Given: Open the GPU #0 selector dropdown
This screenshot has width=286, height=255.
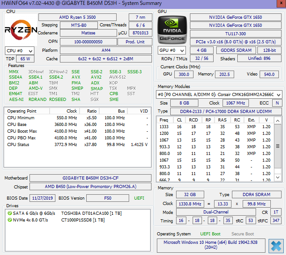Looking at the screenshot, I should pos(172,50).
